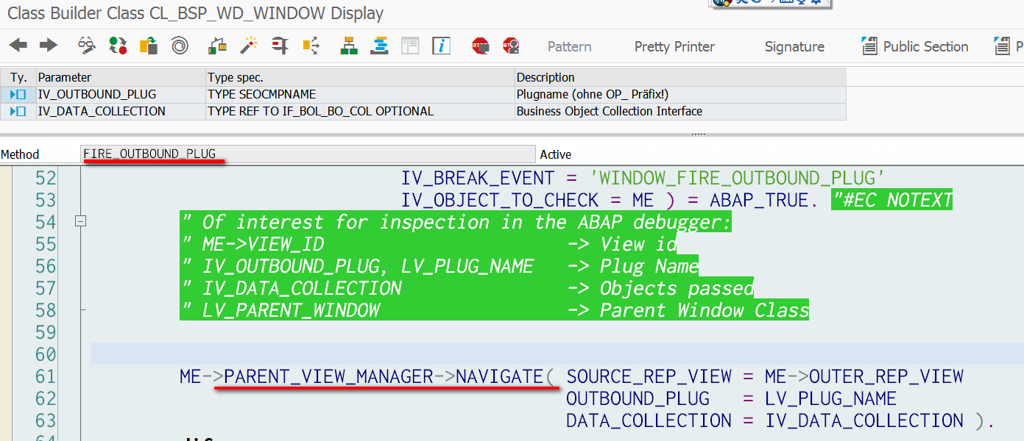Click line number 61 in the editor
Viewport: 1024px width, 441px height.
click(46, 376)
